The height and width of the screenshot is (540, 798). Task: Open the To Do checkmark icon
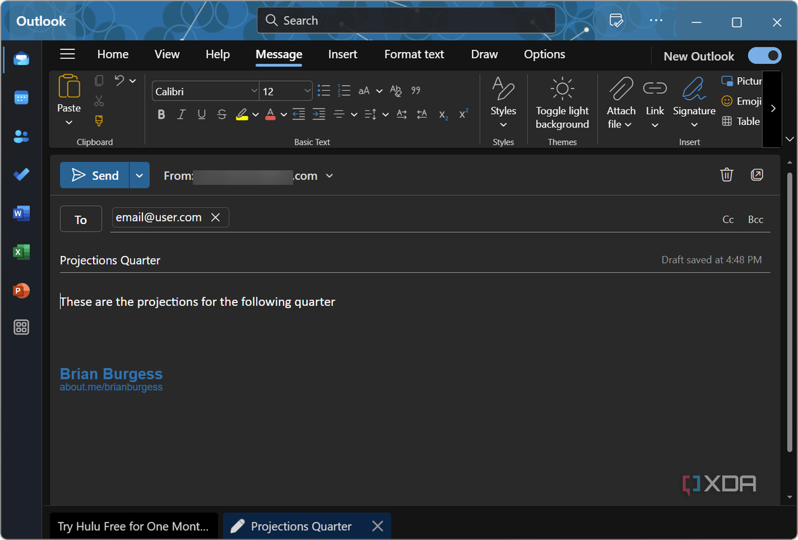coord(22,175)
